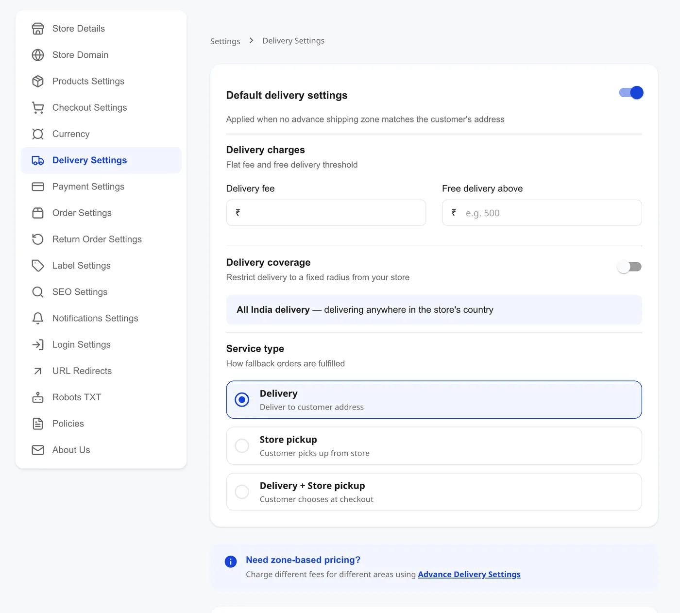
Task: Click the Robots TXT robot icon
Action: tap(38, 397)
